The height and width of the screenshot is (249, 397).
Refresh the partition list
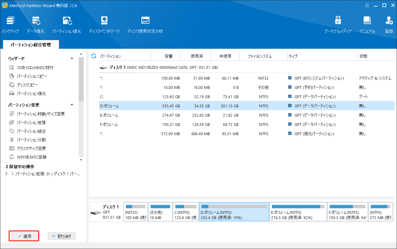tap(94, 56)
